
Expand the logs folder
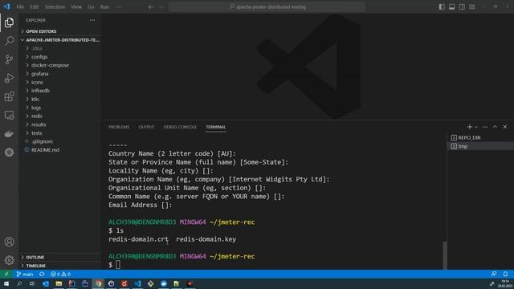(60, 108)
